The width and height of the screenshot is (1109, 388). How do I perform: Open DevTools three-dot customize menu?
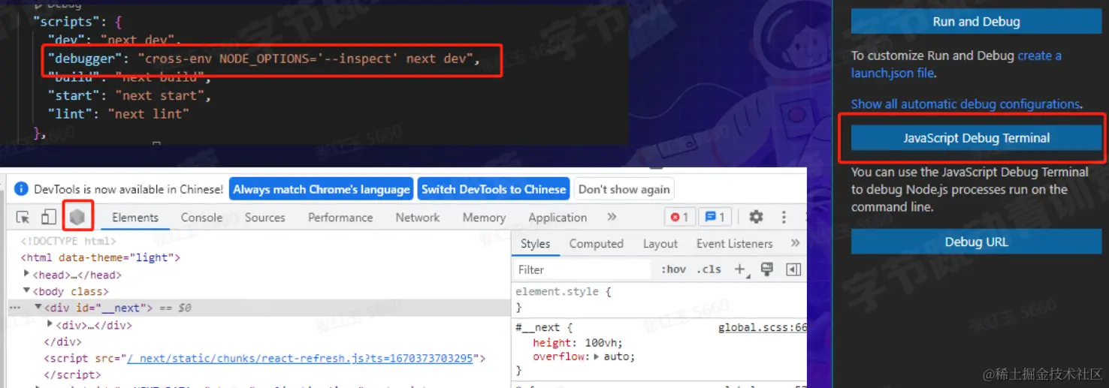coord(784,217)
